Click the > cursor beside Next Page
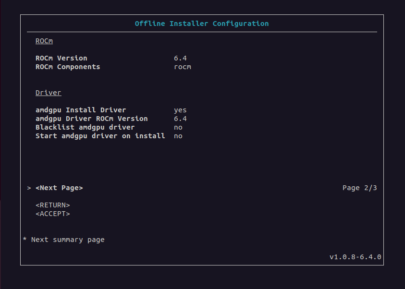The height and width of the screenshot is (289, 405). point(29,188)
